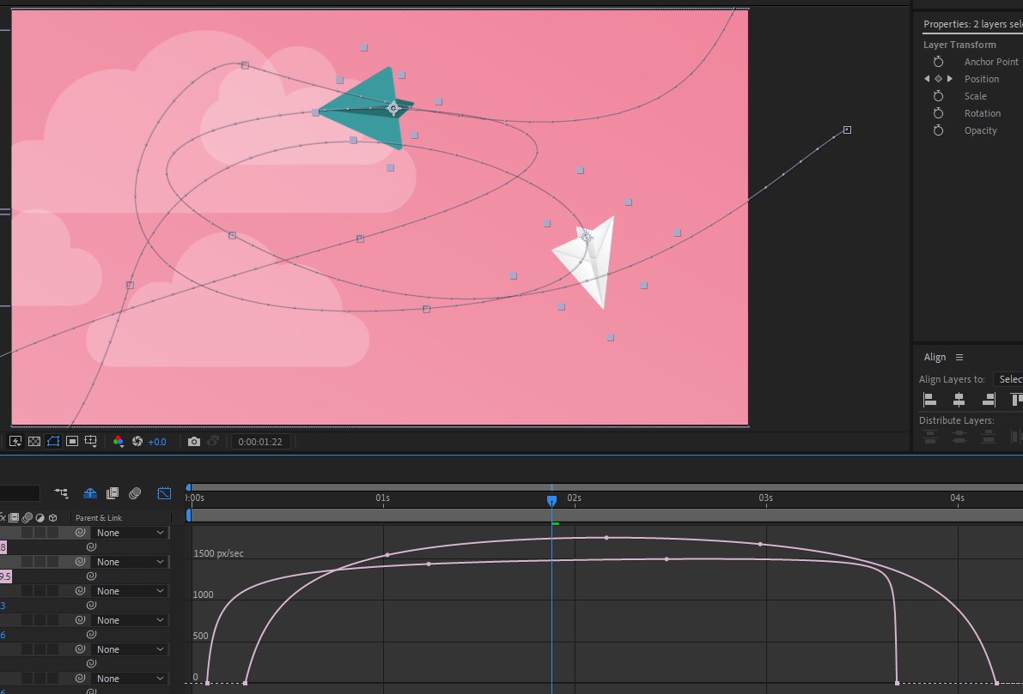
Task: Click the Adjustment Layer column header icon
Action: (40, 517)
